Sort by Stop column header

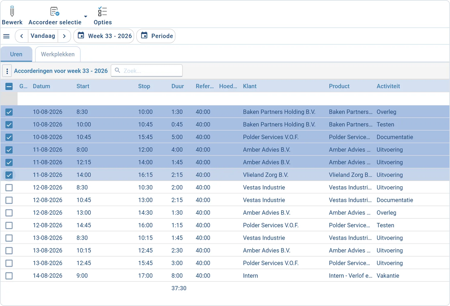(144, 86)
